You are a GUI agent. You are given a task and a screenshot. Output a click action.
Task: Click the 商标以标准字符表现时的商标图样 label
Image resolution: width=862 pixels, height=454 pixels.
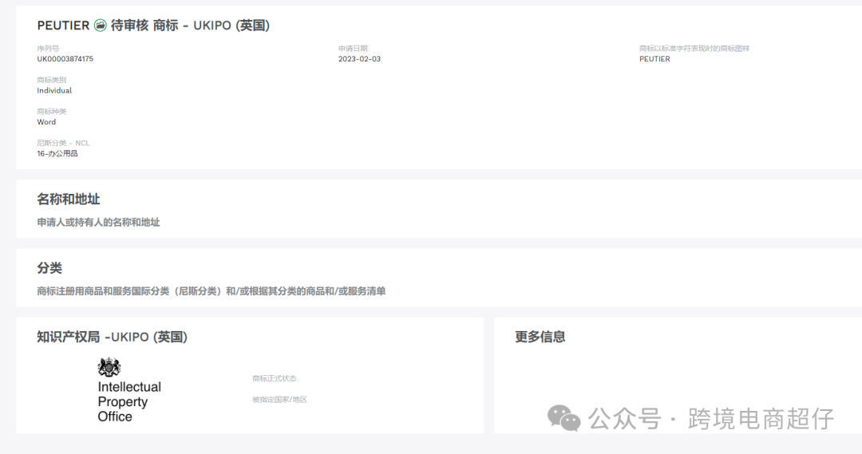tap(694, 49)
